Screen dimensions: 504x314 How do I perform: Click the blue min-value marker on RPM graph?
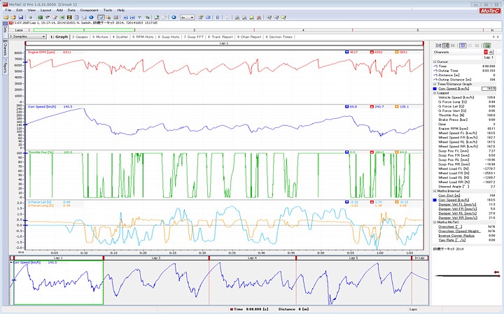(x=347, y=52)
